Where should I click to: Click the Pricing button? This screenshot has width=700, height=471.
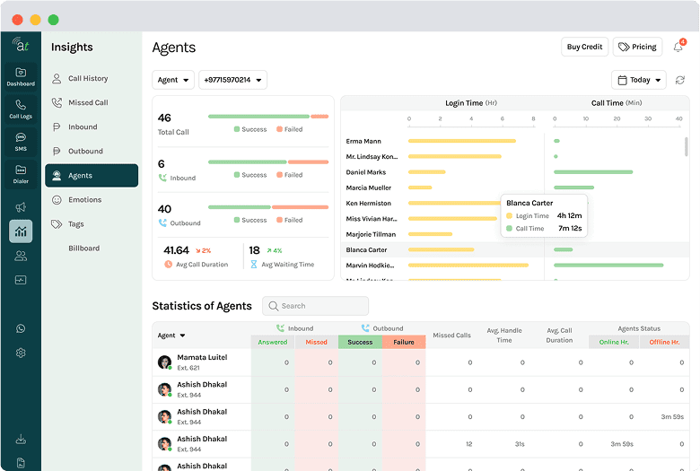(x=638, y=47)
